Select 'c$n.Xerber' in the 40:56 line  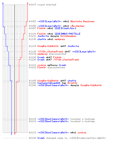click(x=77, y=26)
